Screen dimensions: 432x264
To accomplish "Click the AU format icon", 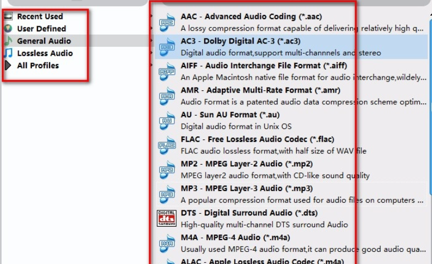I will pos(167,121).
